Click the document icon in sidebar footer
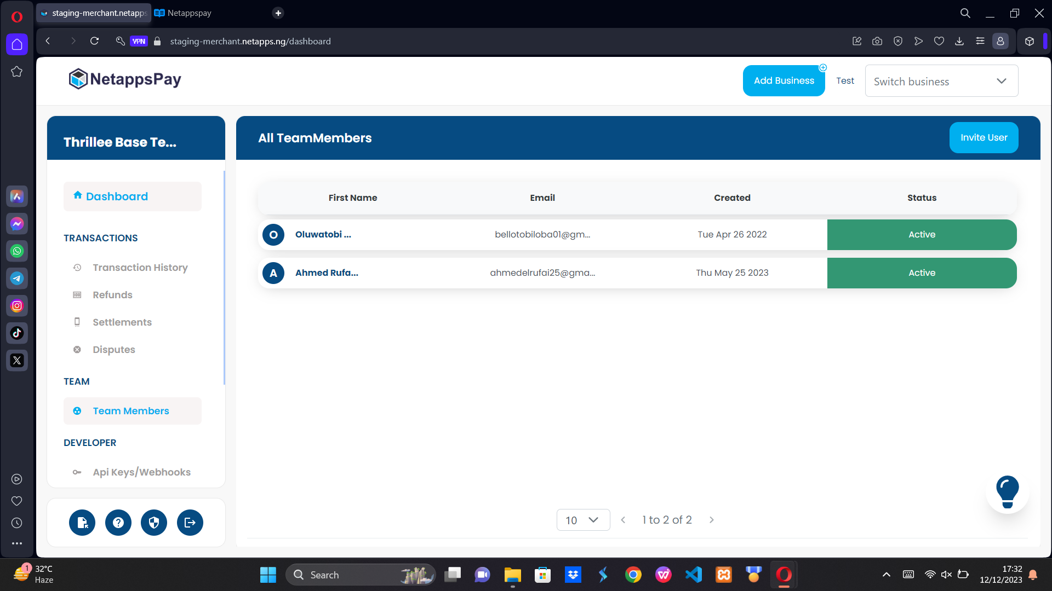This screenshot has width=1052, height=591. (82, 523)
